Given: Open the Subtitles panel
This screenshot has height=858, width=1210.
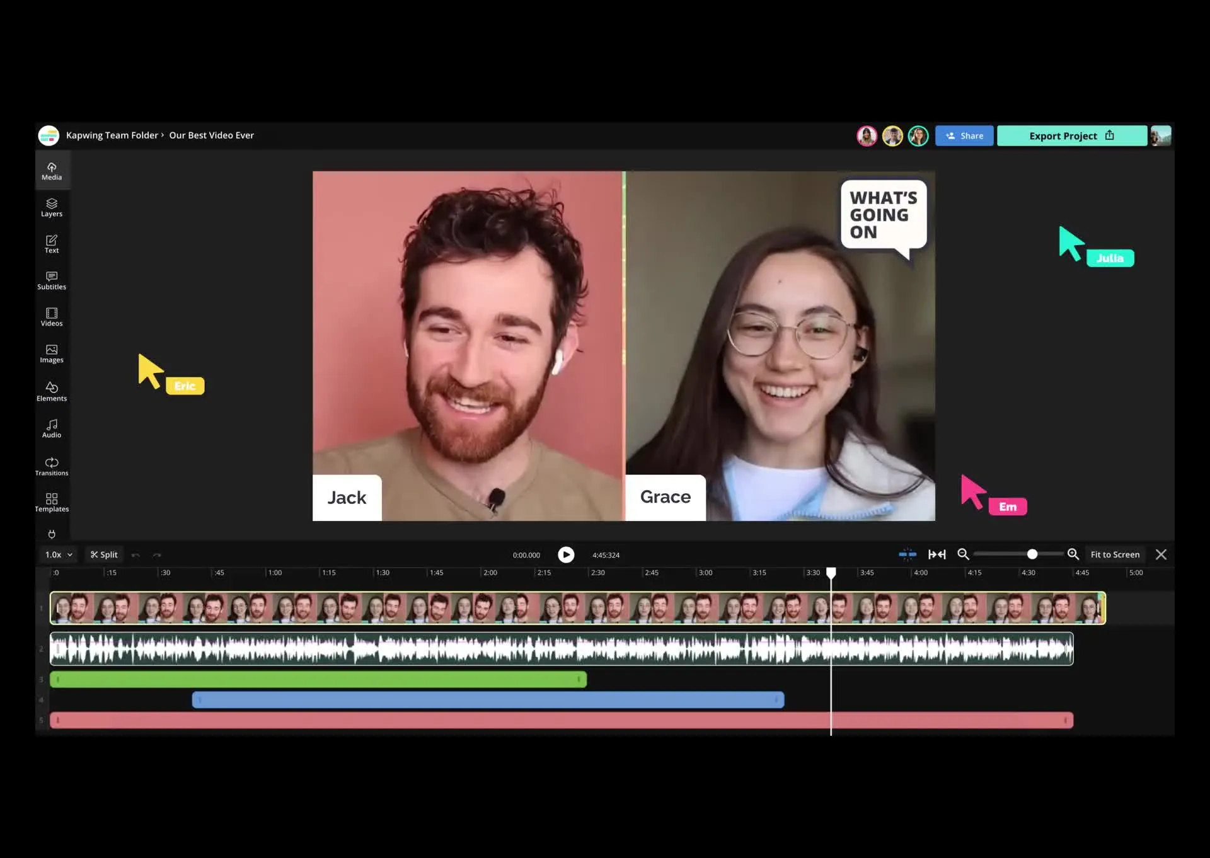Looking at the screenshot, I should (x=52, y=280).
